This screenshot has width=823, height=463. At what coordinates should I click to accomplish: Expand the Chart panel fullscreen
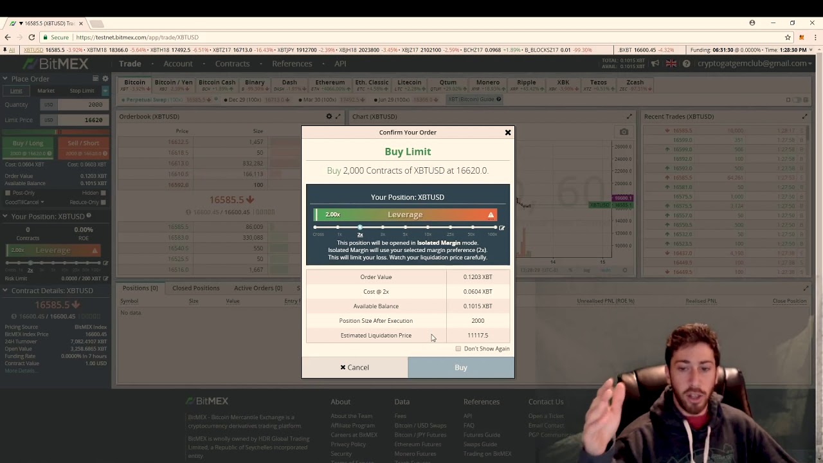[629, 116]
